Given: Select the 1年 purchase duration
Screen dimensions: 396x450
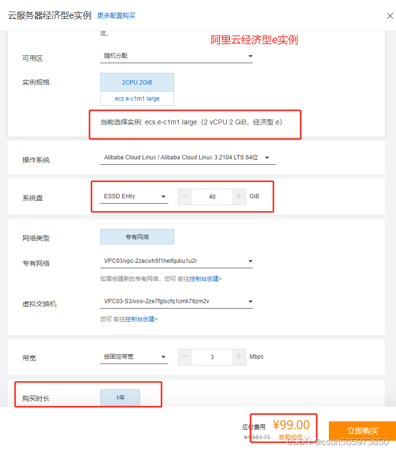Looking at the screenshot, I should pyautogui.click(x=120, y=398).
